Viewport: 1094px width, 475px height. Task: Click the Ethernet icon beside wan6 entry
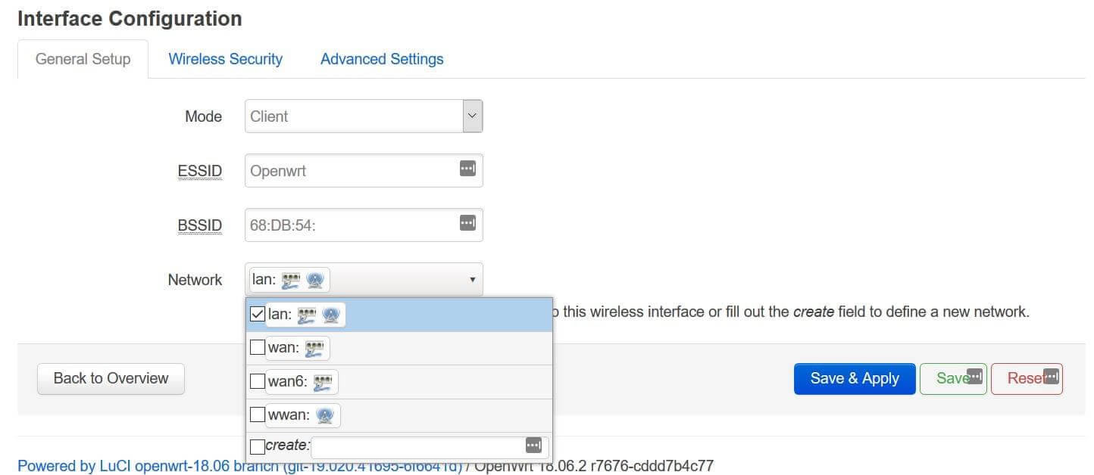(324, 381)
